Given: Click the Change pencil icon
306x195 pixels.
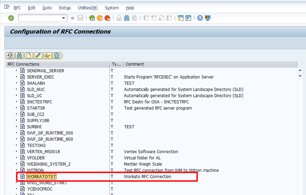Looking at the screenshot, I should point(38,56).
